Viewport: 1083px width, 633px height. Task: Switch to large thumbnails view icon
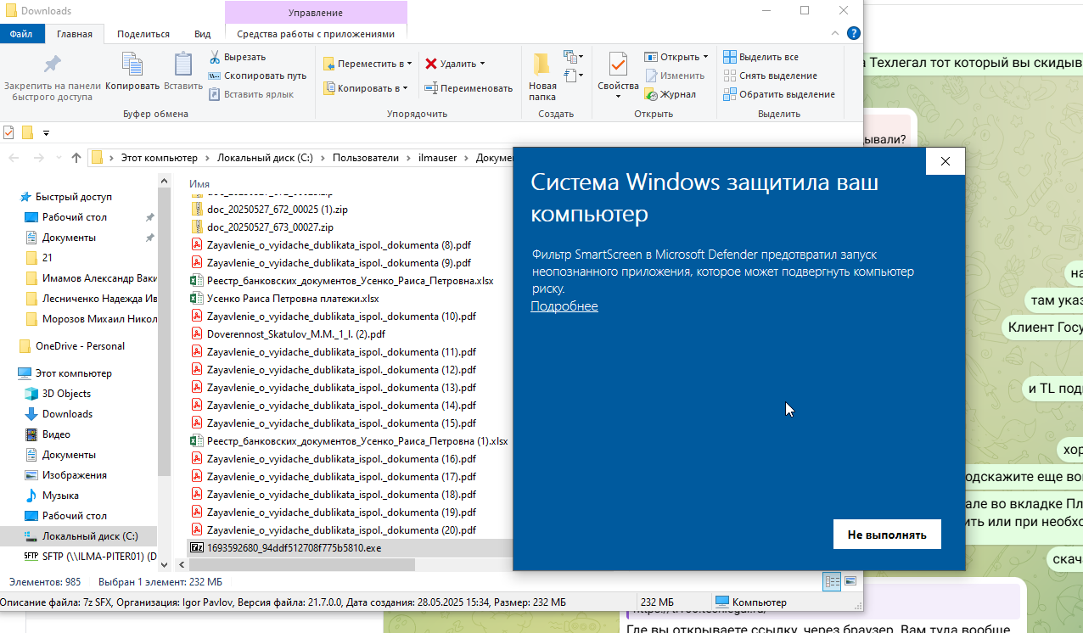coord(850,581)
